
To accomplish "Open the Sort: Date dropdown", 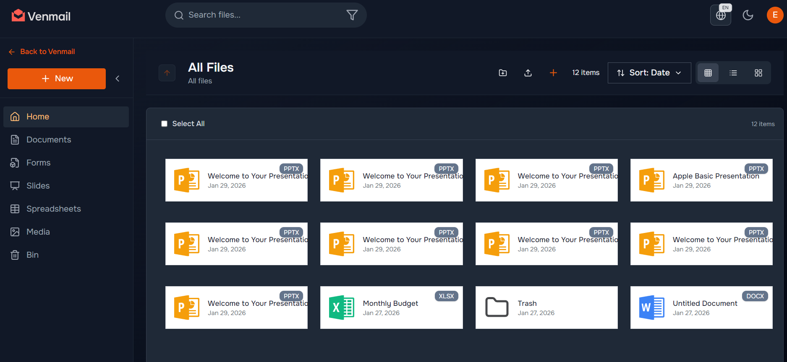I will tap(649, 73).
